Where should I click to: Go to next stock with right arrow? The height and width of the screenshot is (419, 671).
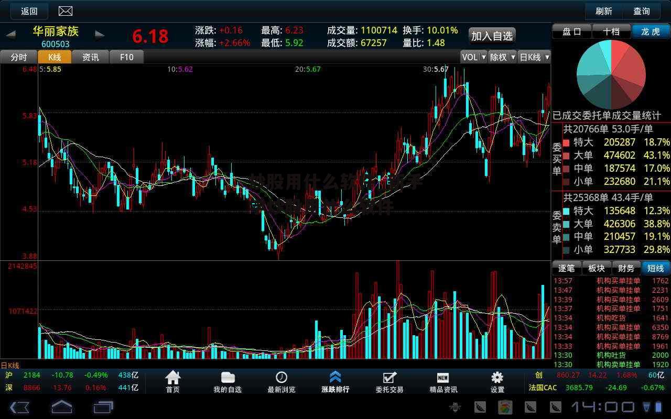100,35
